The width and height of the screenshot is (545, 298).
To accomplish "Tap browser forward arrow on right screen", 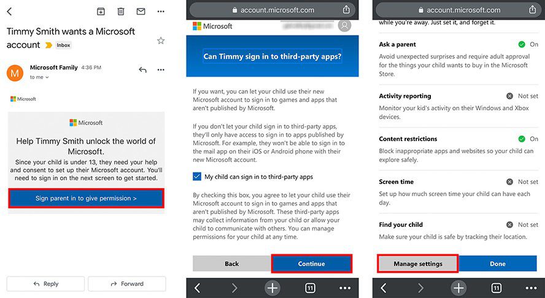I will [x=421, y=288].
